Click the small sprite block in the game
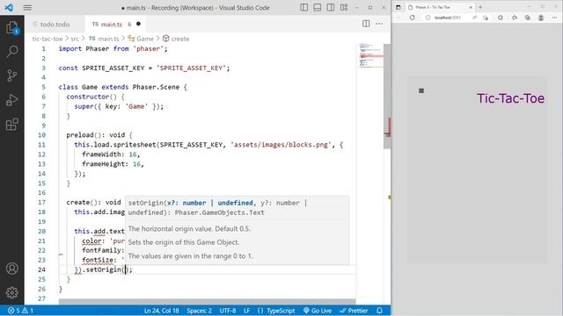 click(421, 90)
